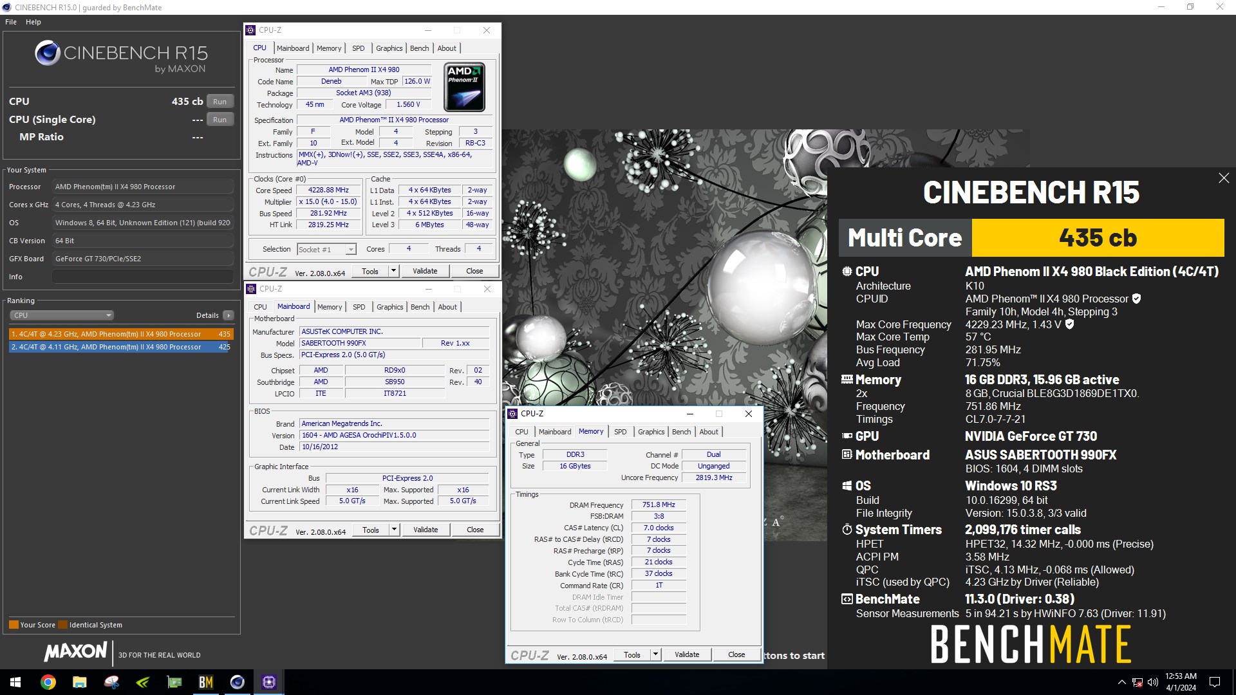Open the Socket #1 selection dropdown
The height and width of the screenshot is (695, 1236).
click(327, 250)
